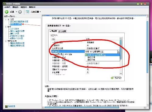Collapse the video and TV tree node
Image resolution: width=152 pixels, height=112 pixels.
(6, 41)
